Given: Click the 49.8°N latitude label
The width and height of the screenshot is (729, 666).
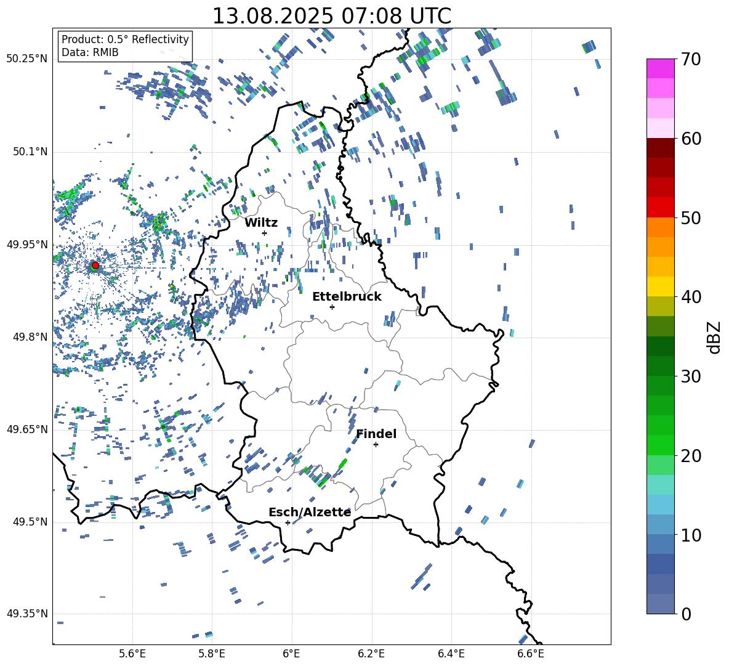Looking at the screenshot, I should [30, 337].
